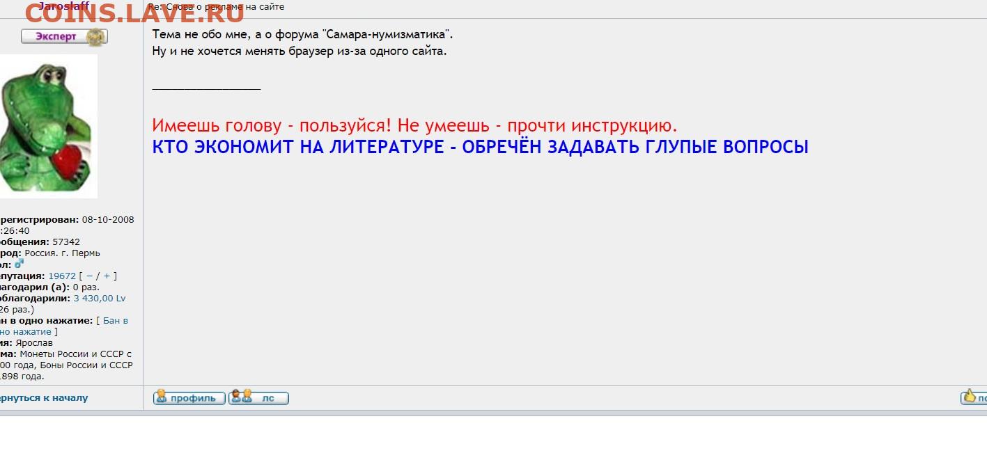The image size is (987, 451).
Task: Click the blue male gender icon
Action: pos(19,264)
